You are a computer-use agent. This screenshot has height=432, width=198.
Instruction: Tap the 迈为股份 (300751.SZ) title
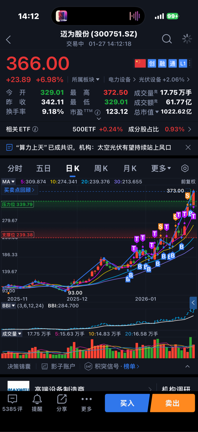[x=99, y=34]
